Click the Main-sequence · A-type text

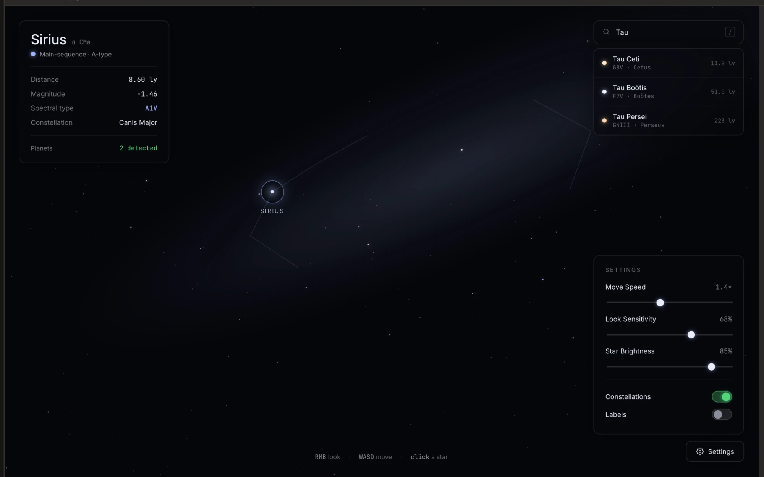click(x=76, y=54)
